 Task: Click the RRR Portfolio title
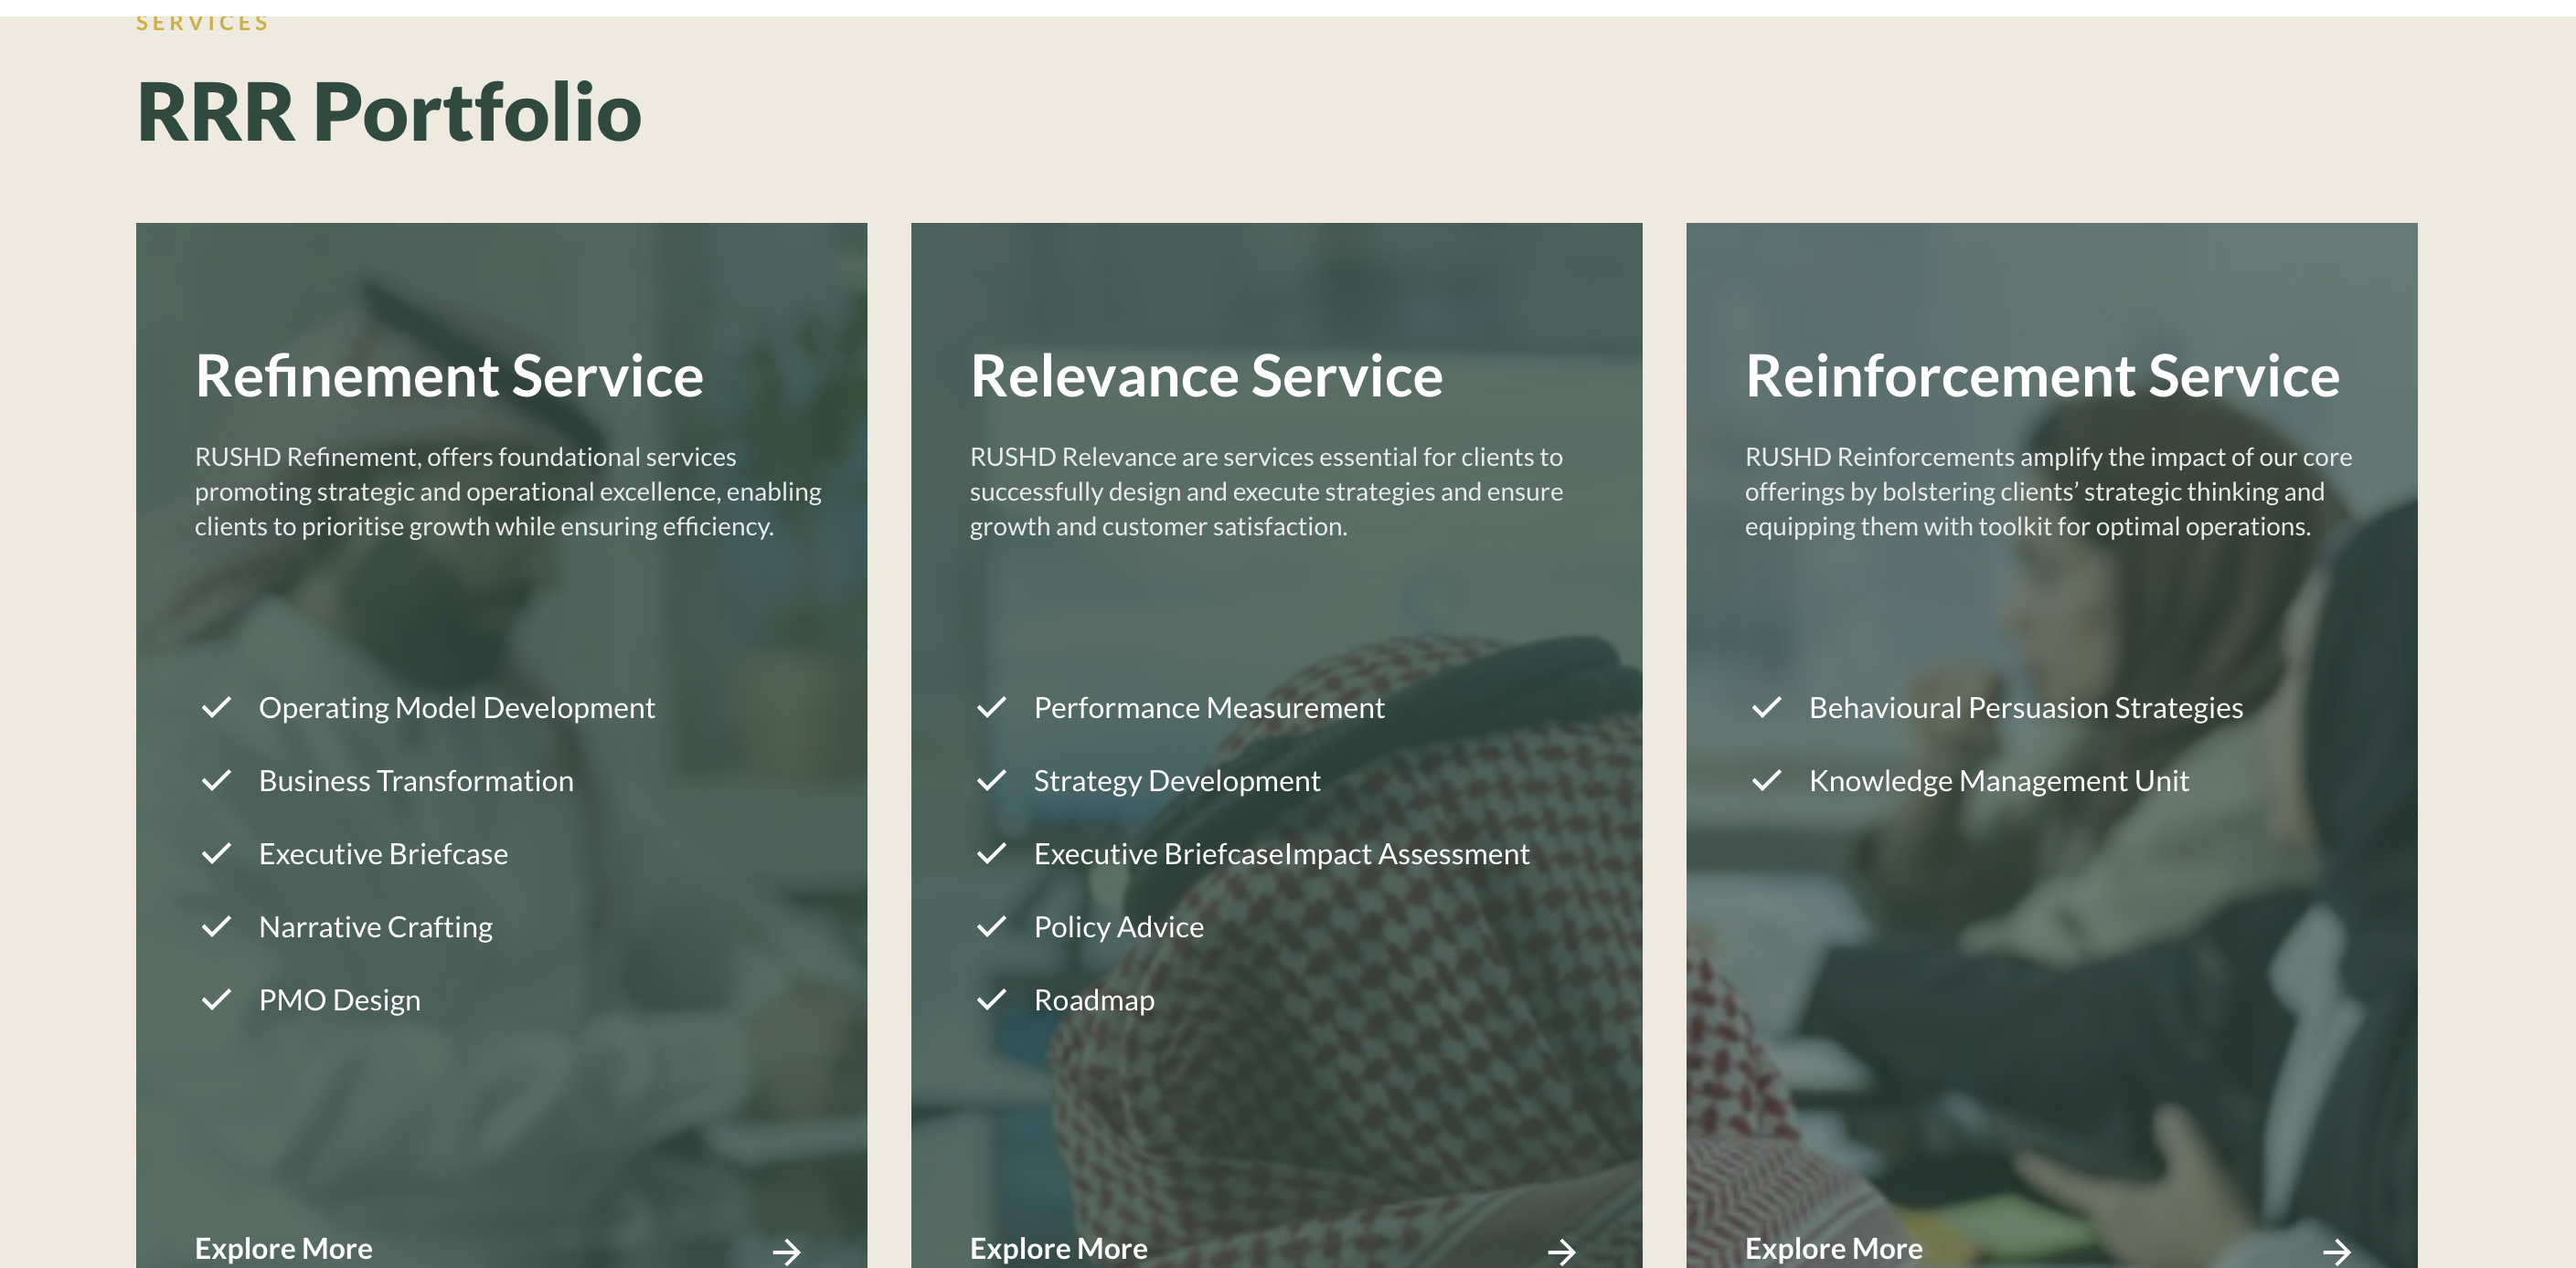(388, 112)
